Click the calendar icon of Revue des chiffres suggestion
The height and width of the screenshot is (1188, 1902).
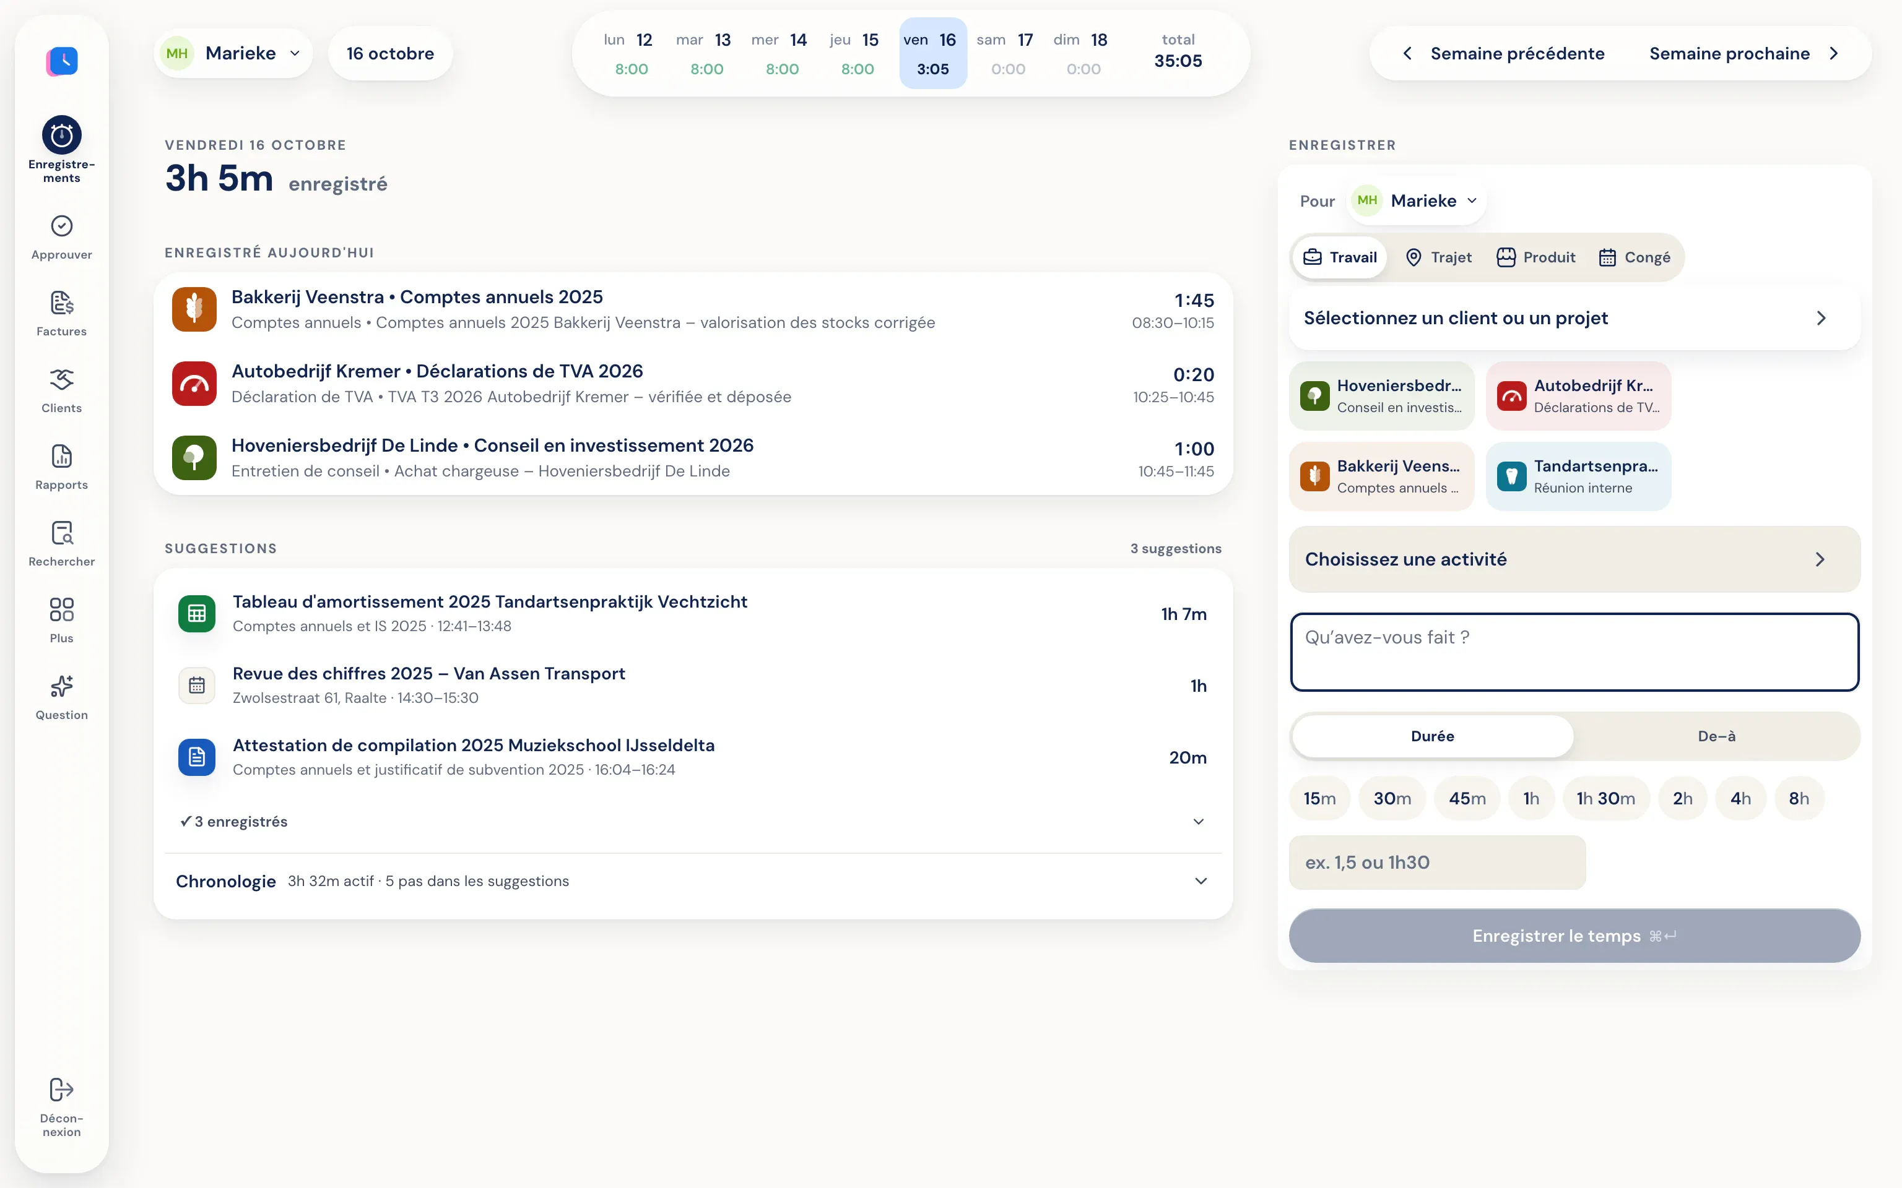click(196, 685)
